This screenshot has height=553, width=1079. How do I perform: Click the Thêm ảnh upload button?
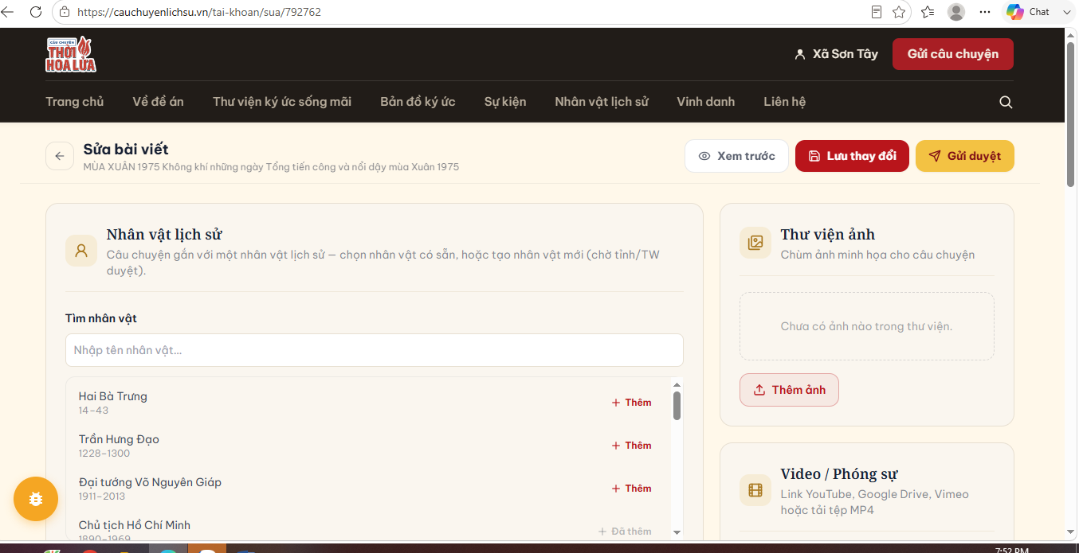coord(789,390)
